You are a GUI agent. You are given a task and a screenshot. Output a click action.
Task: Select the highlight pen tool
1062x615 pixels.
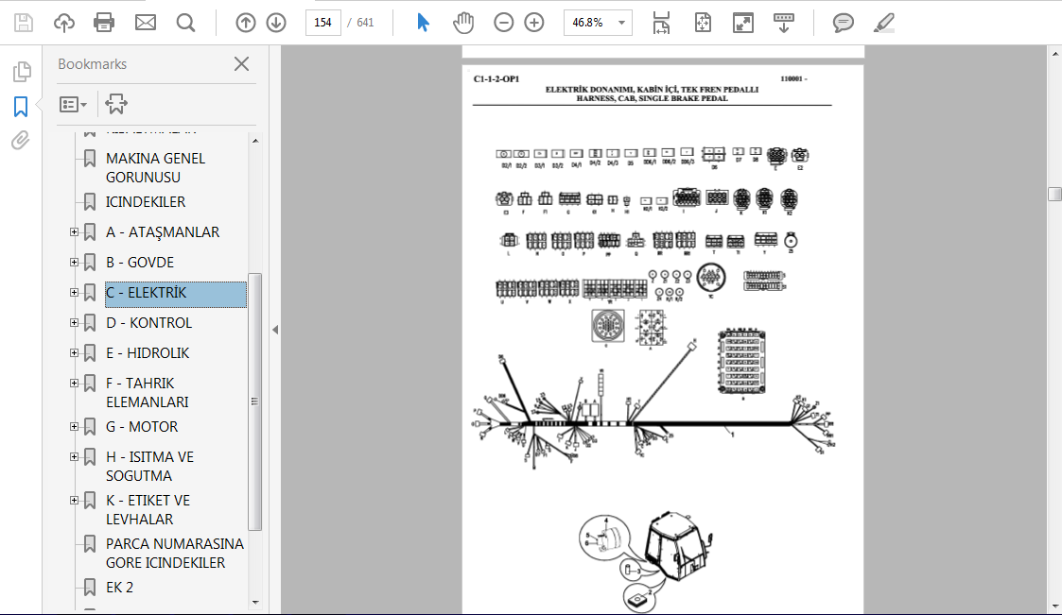(x=884, y=23)
